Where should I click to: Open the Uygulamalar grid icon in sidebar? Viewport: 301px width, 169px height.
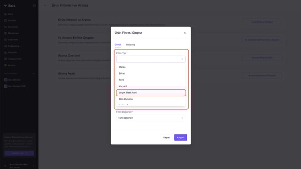click(5, 59)
